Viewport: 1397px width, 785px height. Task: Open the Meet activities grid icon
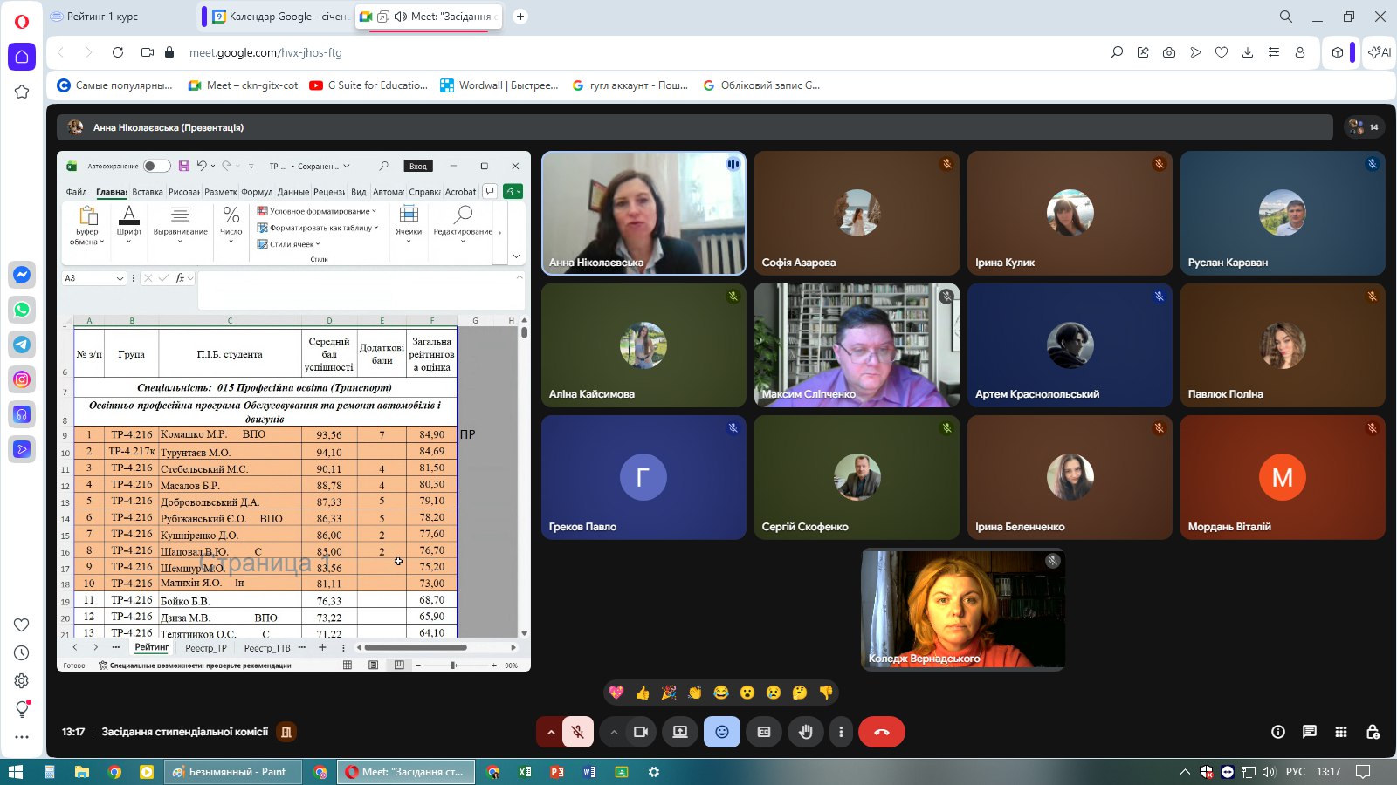[x=1340, y=732]
